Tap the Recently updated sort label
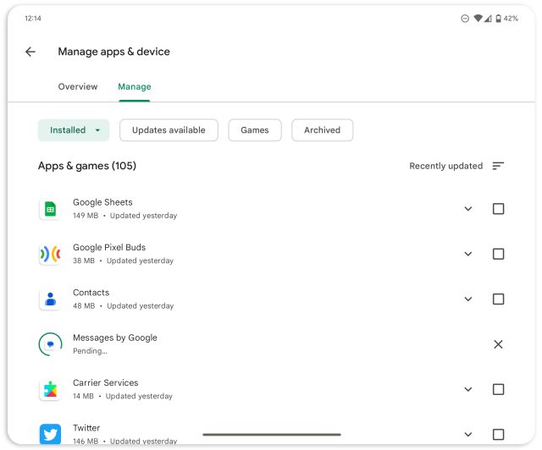The width and height of the screenshot is (542, 450). (445, 166)
